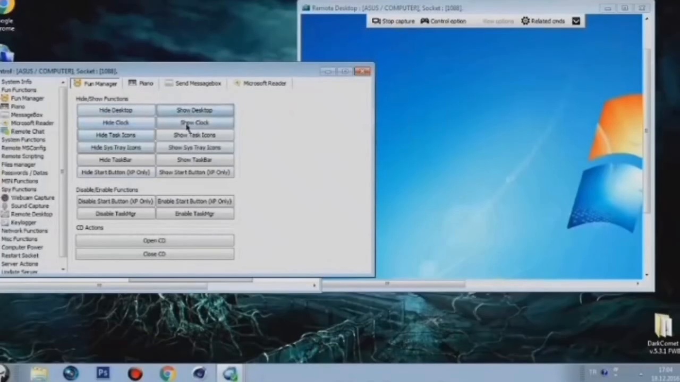Toggle the checkmark box in the capture toolbar
The height and width of the screenshot is (382, 680).
(x=576, y=21)
